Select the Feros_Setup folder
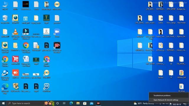189x106 pixels. (x=171, y=19)
